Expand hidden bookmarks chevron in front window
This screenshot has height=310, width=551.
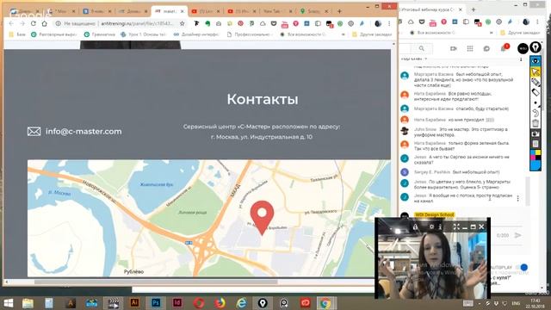click(344, 34)
